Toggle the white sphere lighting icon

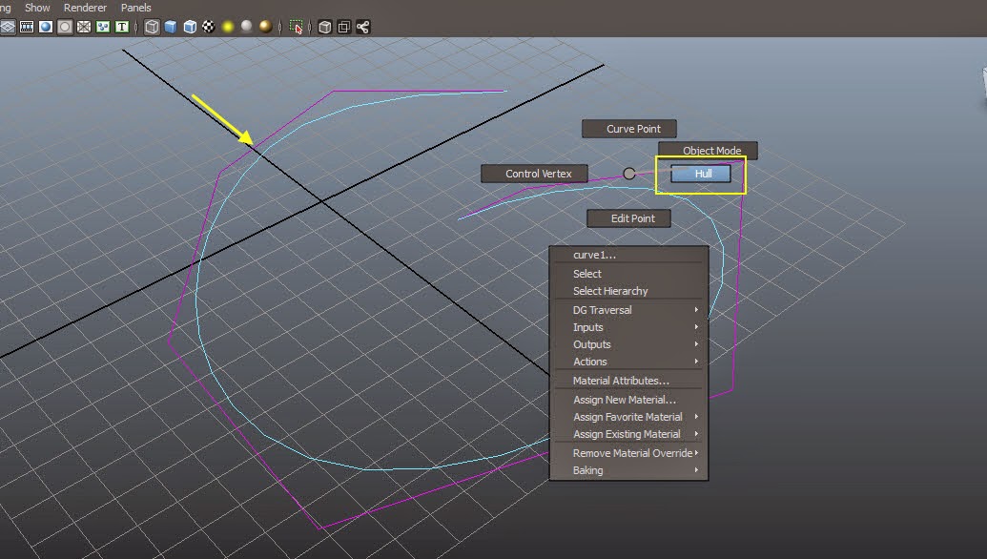point(245,27)
